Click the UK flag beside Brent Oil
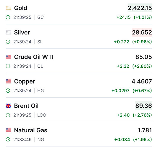 click(x=9, y=106)
